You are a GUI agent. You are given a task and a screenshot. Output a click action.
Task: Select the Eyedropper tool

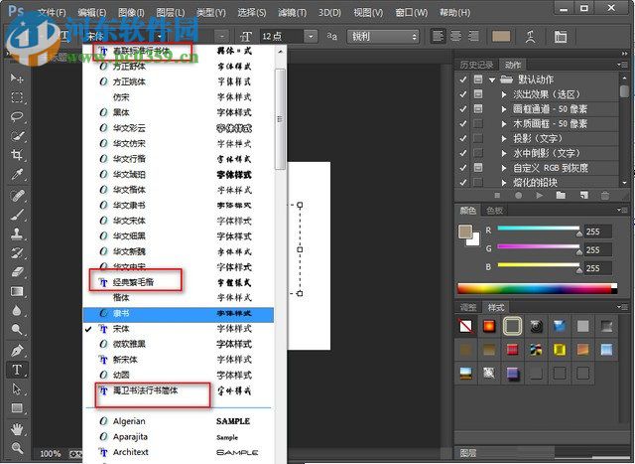point(17,175)
